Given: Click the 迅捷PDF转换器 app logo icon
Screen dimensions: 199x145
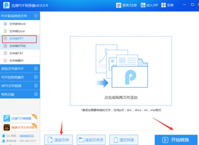Looking at the screenshot, I should (6, 5).
